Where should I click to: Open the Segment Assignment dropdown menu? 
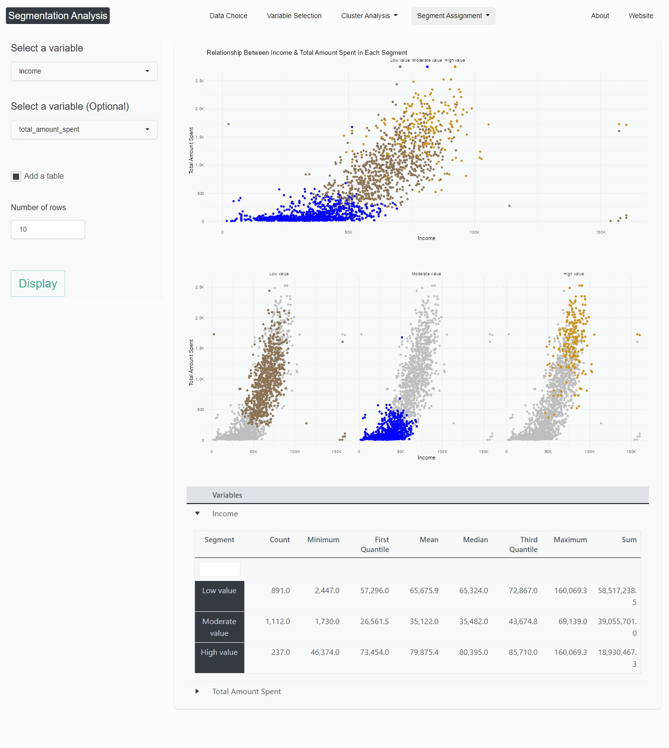point(453,16)
